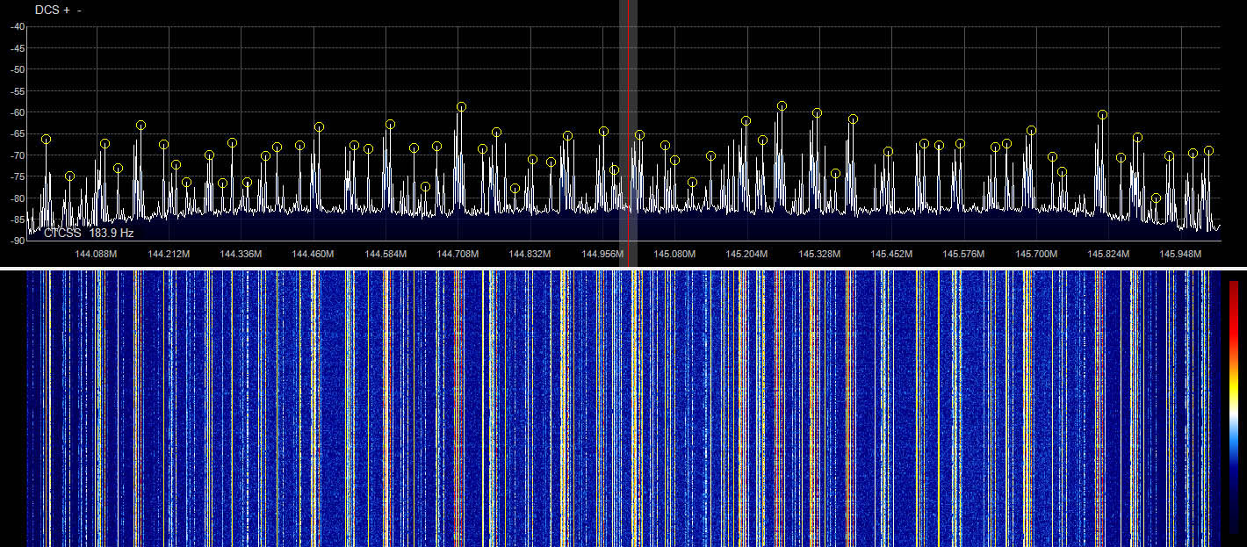Select the tall peak marker near 145.824M
This screenshot has width=1247, height=547.
pos(1102,115)
